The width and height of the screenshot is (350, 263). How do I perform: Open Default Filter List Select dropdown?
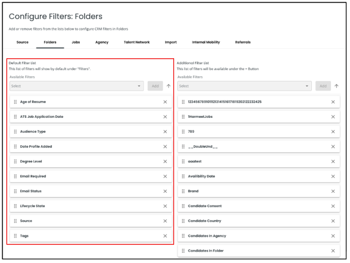coord(76,86)
